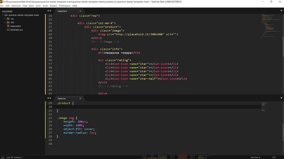Click the star-half ion-icon line

tap(146, 79)
